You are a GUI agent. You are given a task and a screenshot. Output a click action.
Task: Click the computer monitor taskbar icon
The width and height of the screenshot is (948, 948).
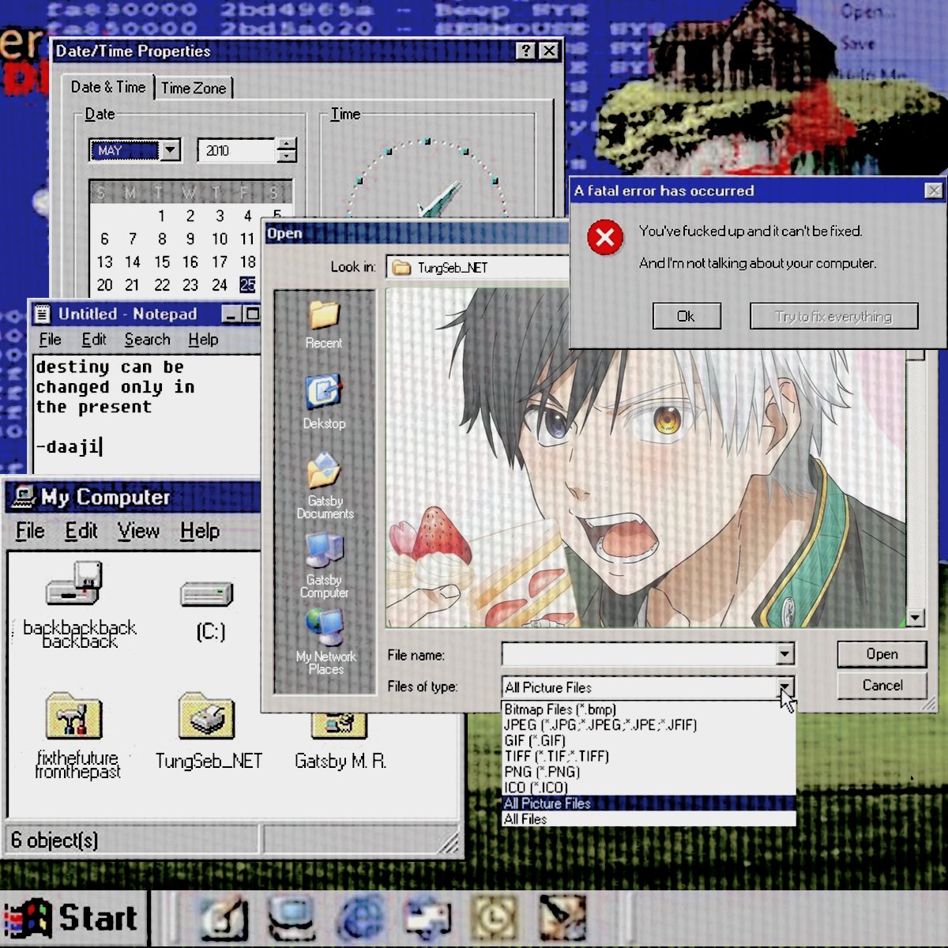(x=292, y=920)
